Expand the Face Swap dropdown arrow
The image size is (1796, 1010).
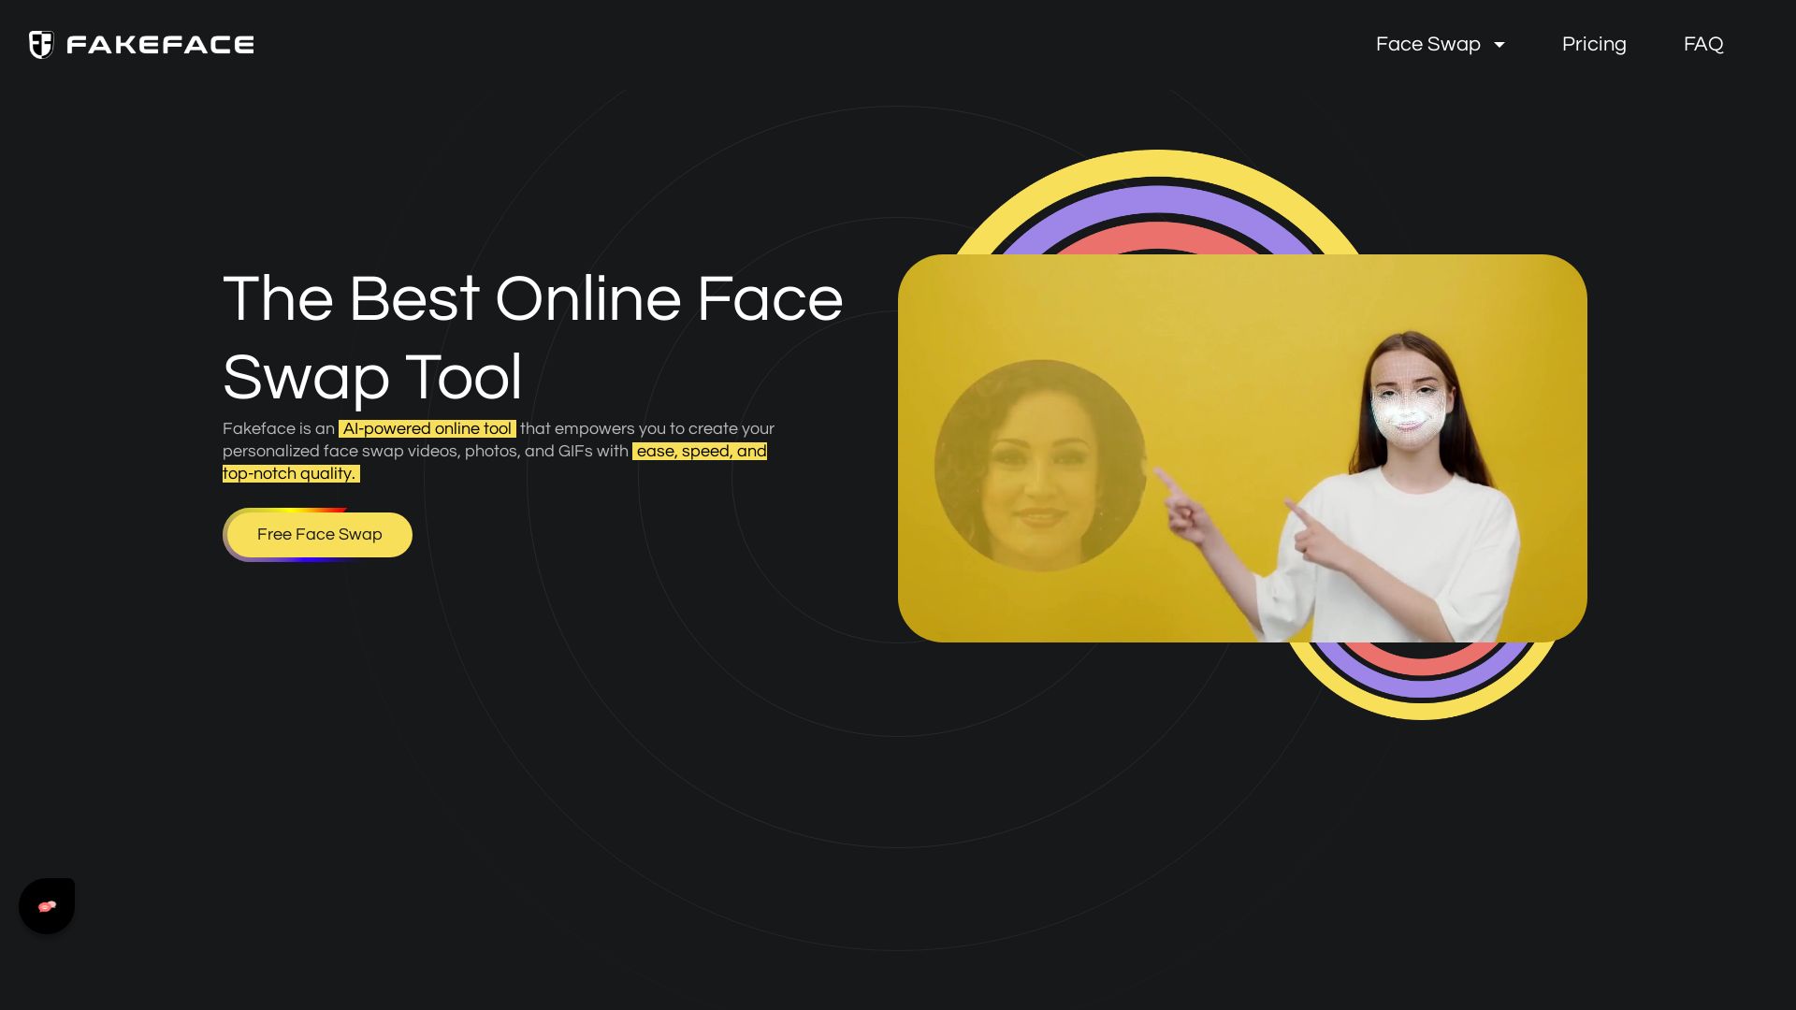(1499, 45)
